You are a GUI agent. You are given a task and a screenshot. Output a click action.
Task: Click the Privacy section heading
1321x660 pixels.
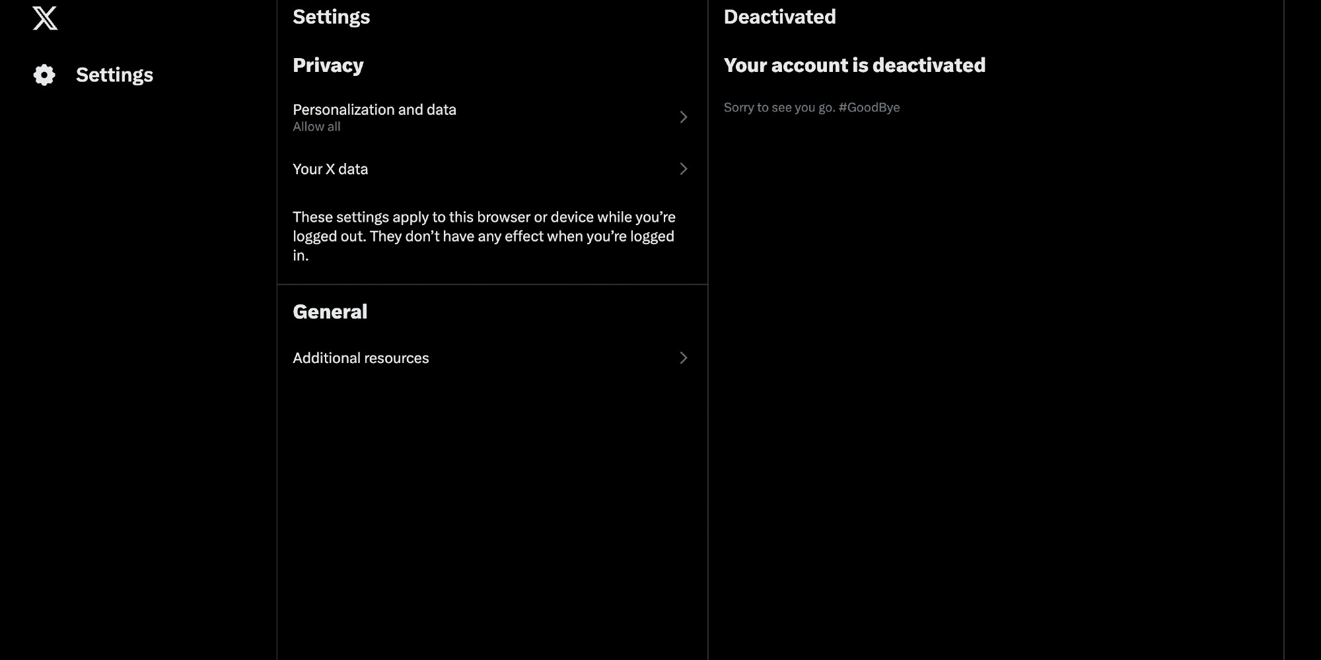coord(328,65)
